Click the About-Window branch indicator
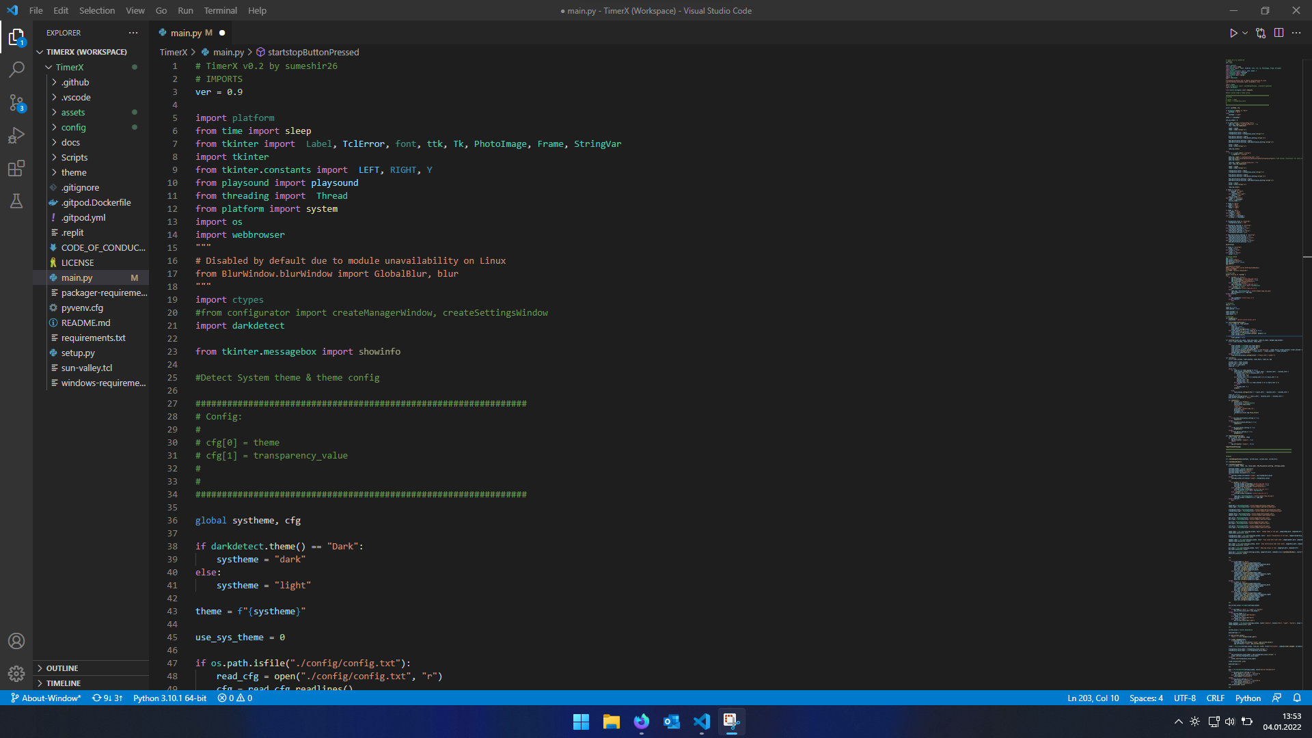The height and width of the screenshot is (738, 1312). pyautogui.click(x=45, y=698)
